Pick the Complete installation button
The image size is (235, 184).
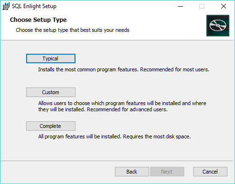[51, 126]
